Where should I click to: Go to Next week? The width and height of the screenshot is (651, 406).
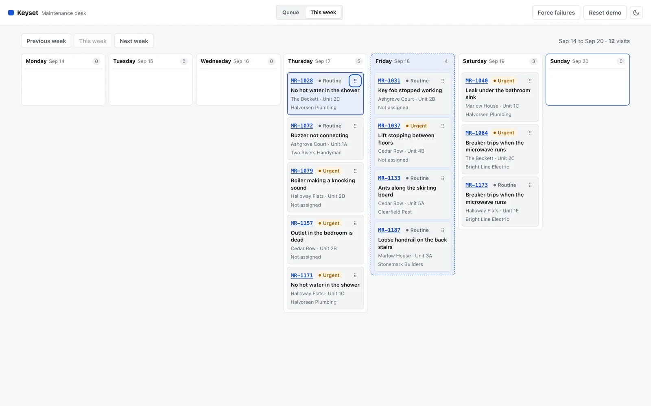pos(134,41)
